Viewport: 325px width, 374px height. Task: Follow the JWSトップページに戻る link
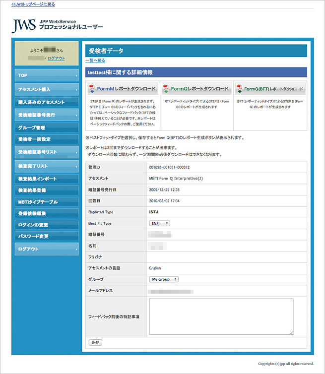[33, 4]
